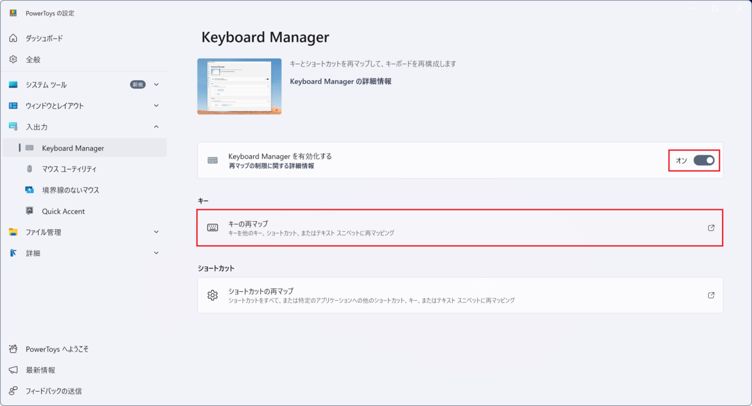Viewport: 752px width, 406px height.
Task: Click the キーの再マップ keyboard icon
Action: click(212, 228)
